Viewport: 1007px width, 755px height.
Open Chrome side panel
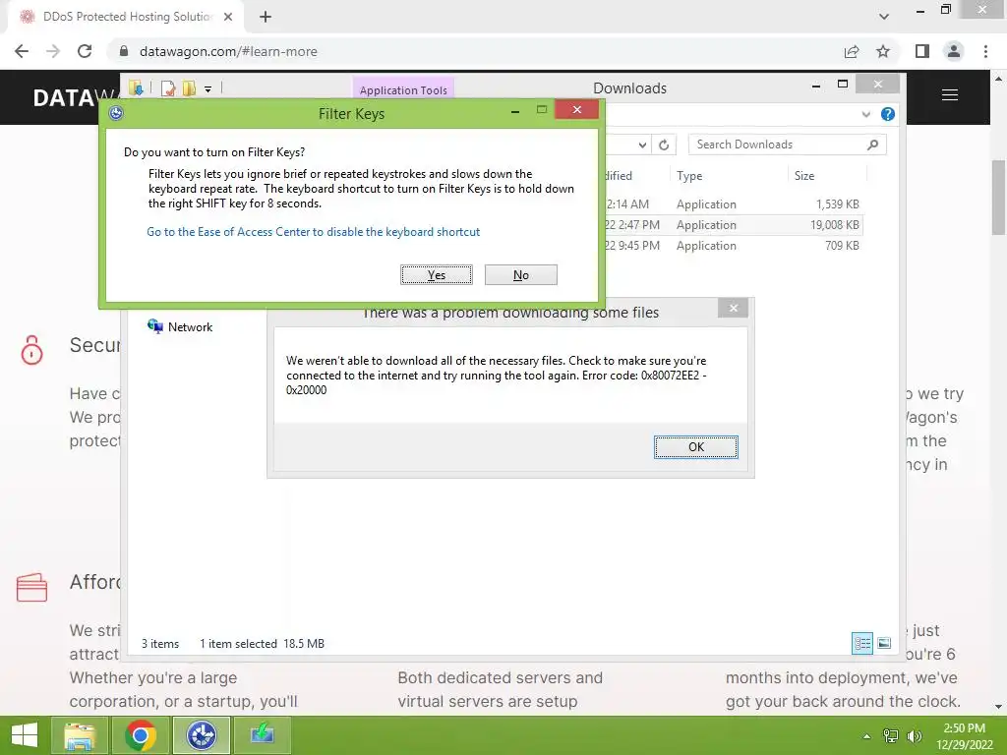[x=922, y=51]
